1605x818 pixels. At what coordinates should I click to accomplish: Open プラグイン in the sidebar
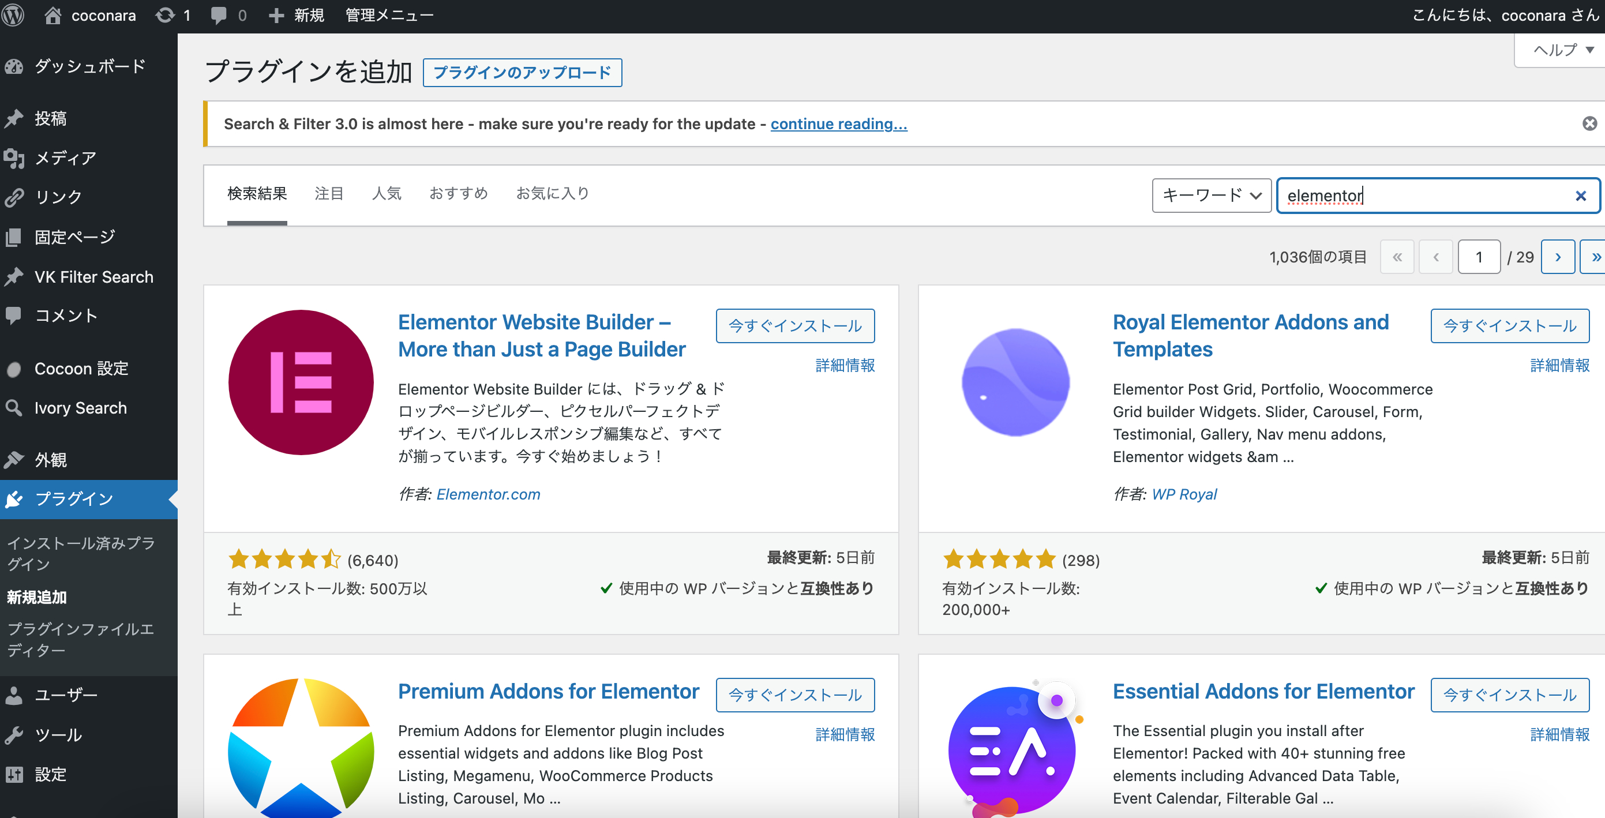coord(88,499)
